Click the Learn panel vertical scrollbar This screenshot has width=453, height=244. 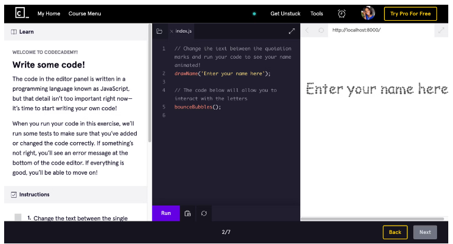[150, 84]
